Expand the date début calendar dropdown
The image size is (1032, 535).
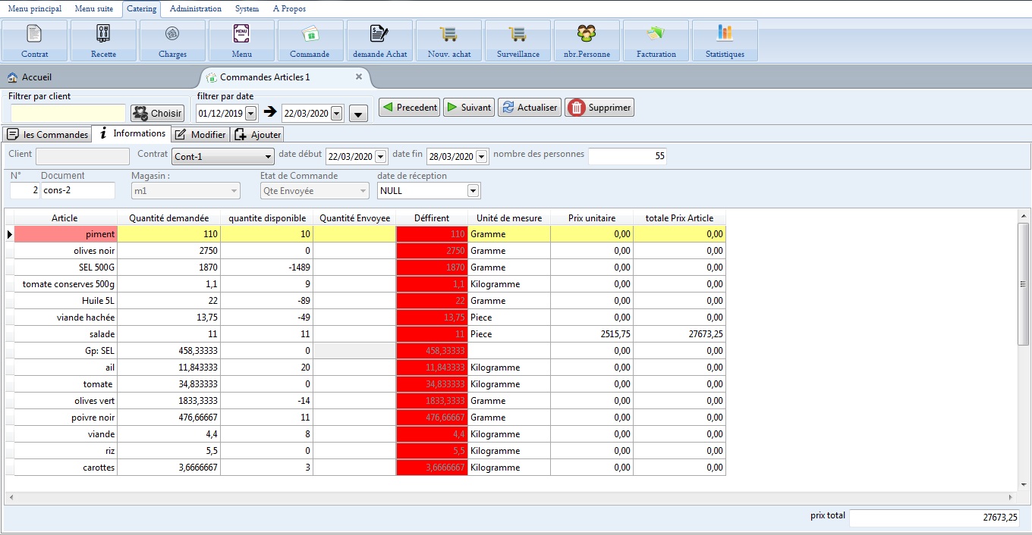point(381,157)
